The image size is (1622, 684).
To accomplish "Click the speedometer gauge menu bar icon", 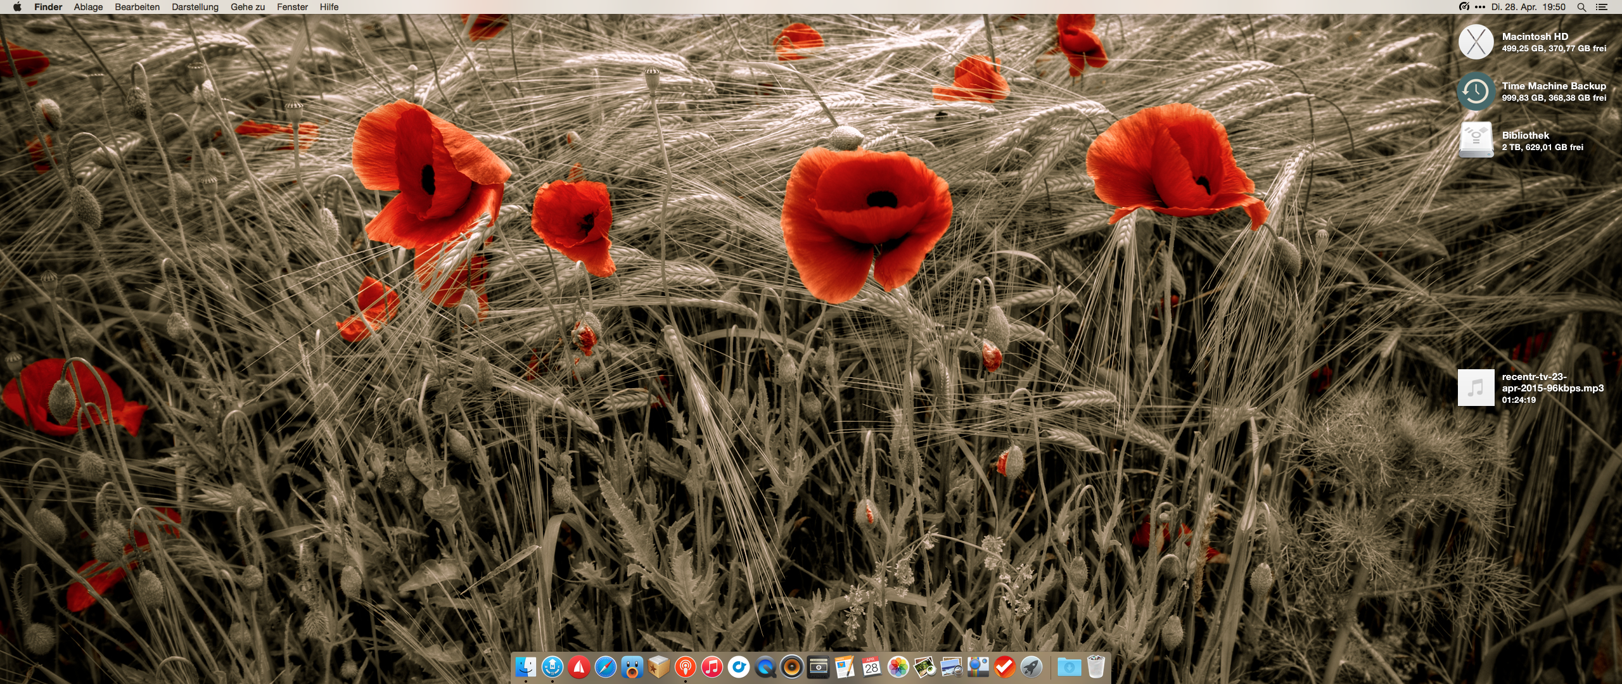I will point(1464,7).
